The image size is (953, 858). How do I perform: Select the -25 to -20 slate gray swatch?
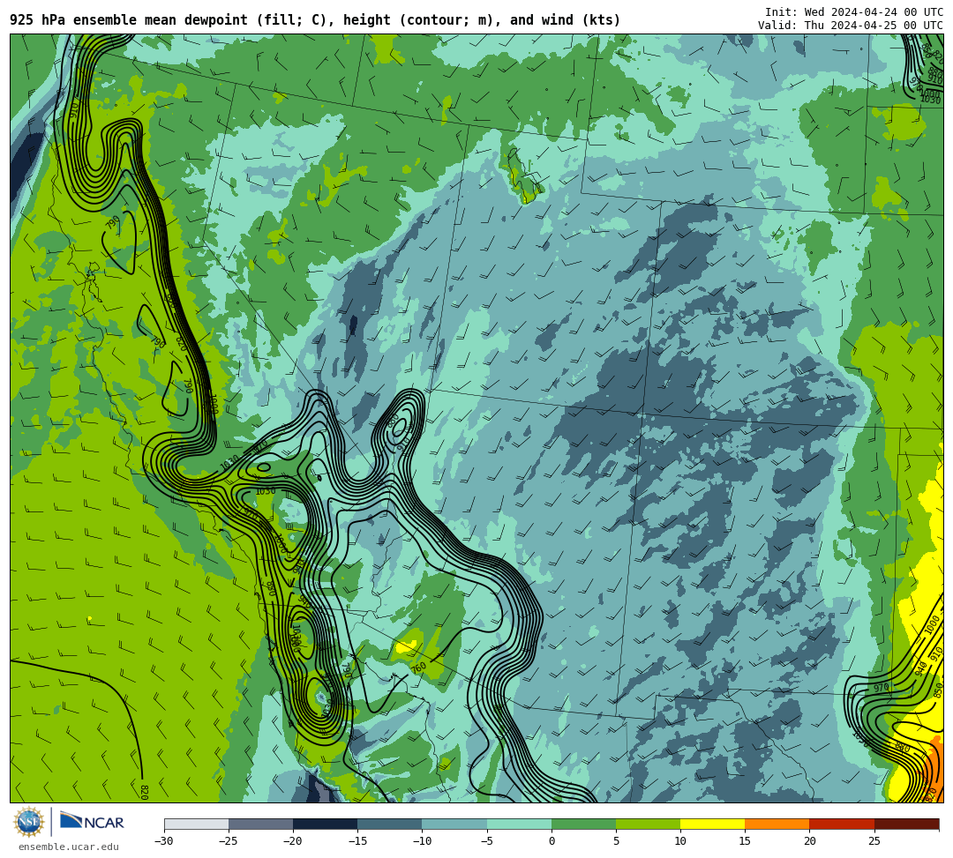pyautogui.click(x=260, y=824)
